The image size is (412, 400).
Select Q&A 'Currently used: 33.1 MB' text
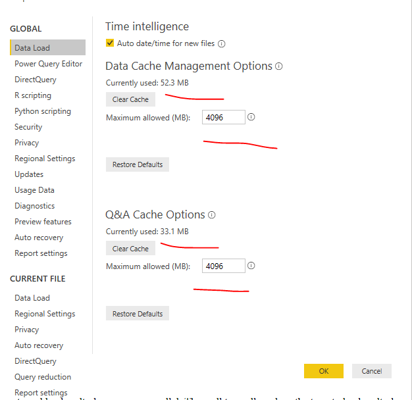click(x=147, y=232)
